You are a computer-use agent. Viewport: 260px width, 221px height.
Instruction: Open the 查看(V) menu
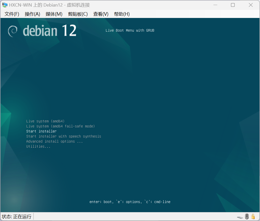click(101, 14)
